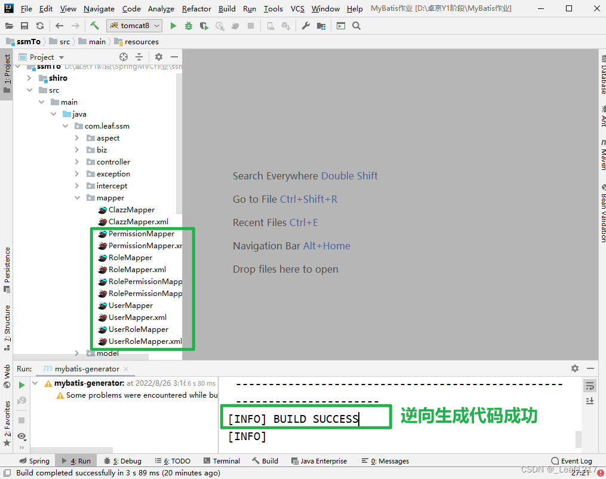Click Scroll to End icon in Run console
This screenshot has width=606, height=479.
point(590,401)
